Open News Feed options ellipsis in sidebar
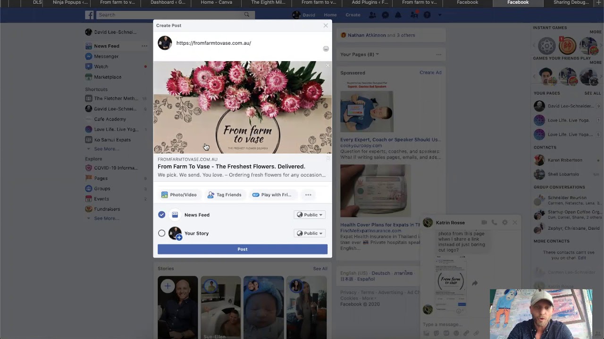The height and width of the screenshot is (339, 604). coord(144,46)
